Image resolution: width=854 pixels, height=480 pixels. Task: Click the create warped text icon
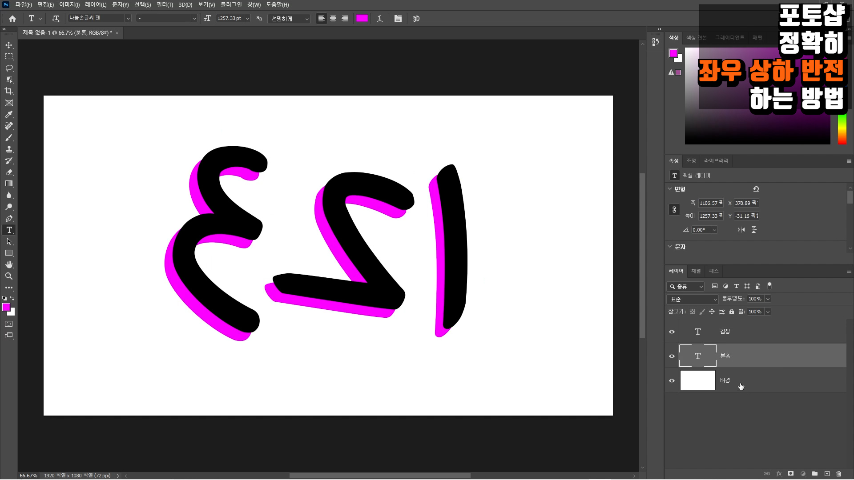click(x=380, y=19)
